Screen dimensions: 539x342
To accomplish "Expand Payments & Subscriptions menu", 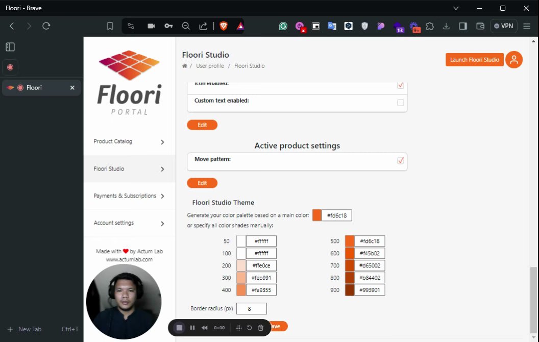I will pos(129,196).
